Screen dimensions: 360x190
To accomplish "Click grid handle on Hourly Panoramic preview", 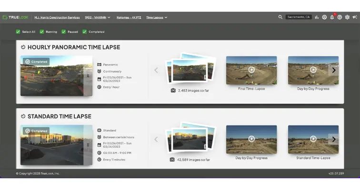I will click(x=88, y=76).
